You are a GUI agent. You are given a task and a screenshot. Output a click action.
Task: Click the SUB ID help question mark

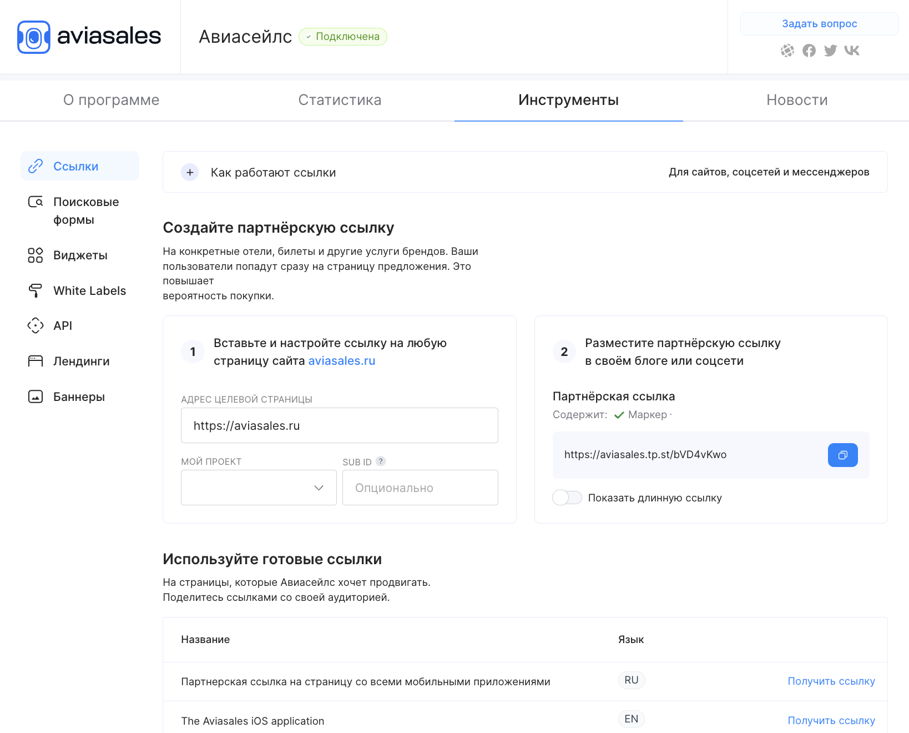click(381, 461)
